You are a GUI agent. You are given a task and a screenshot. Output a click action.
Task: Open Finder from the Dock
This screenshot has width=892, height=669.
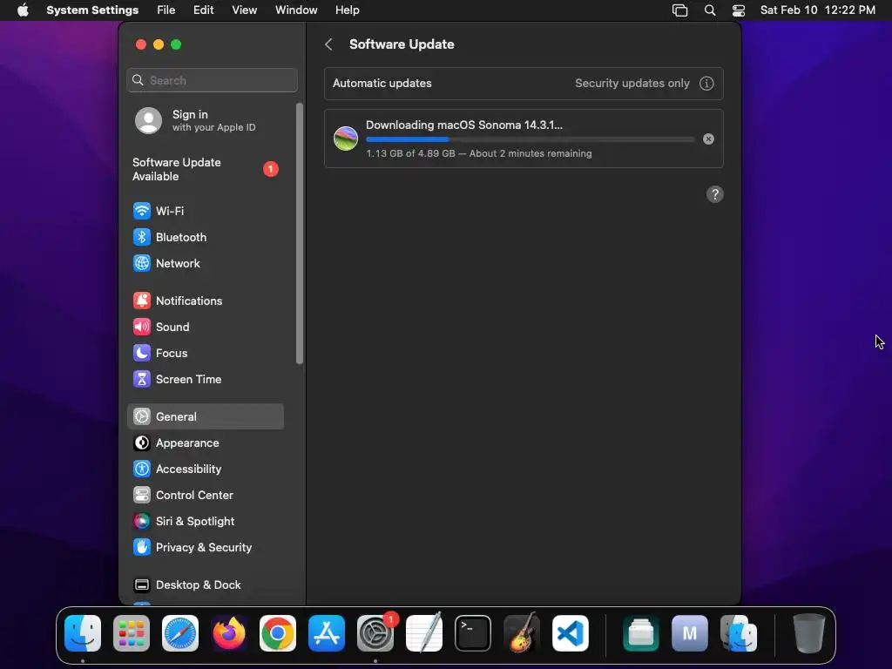click(83, 633)
